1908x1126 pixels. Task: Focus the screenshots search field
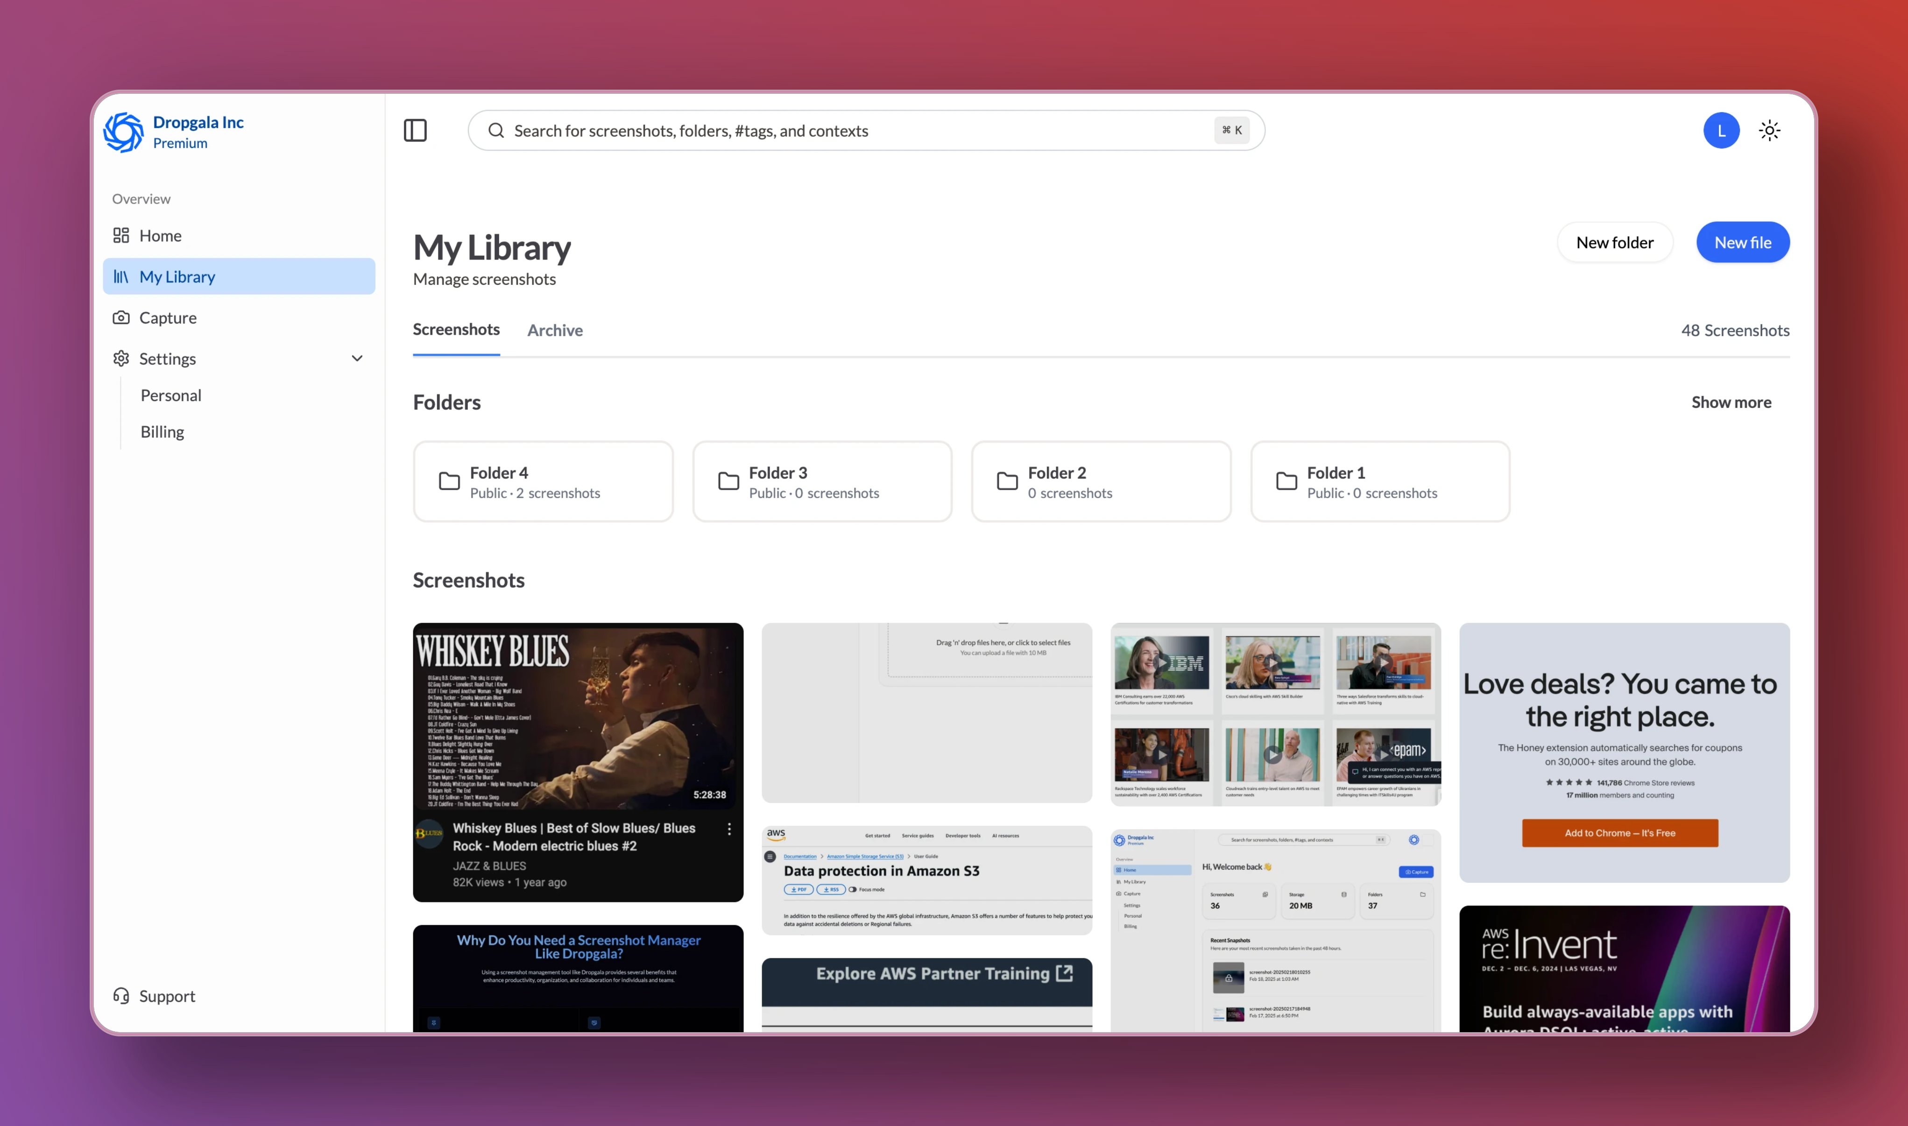[858, 131]
